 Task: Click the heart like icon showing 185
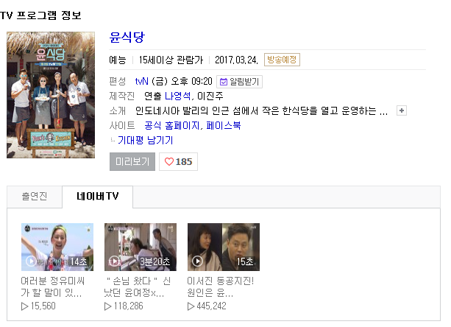169,162
